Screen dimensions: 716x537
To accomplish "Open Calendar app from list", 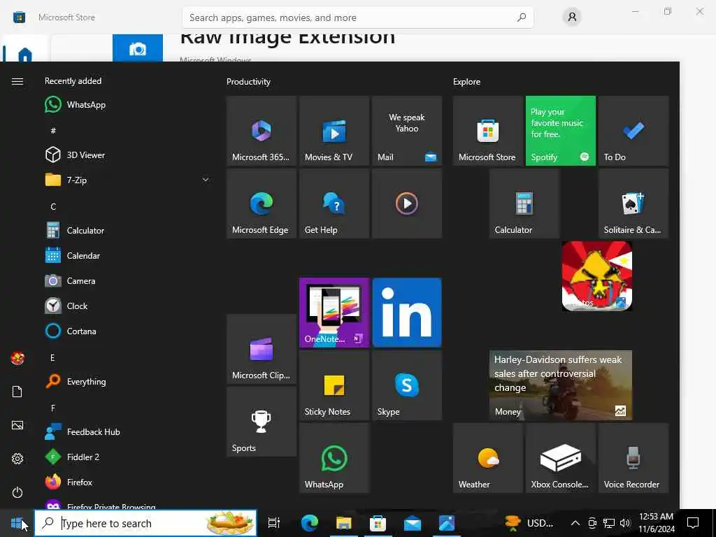I will click(x=127, y=256).
